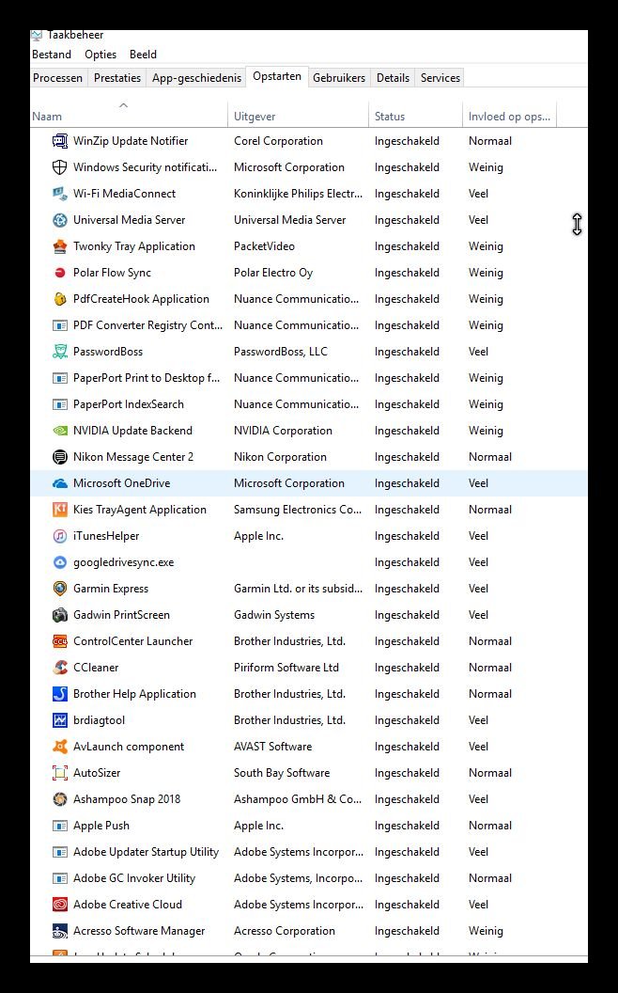Open the Beeld menu
Screen dimensions: 618x993
(x=143, y=55)
